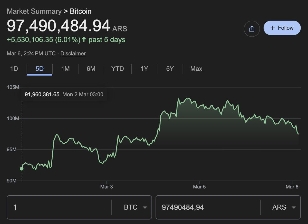Image resolution: width=308 pixels, height=224 pixels.
Task: Switch to the 1D time range tab
Action: pyautogui.click(x=14, y=69)
